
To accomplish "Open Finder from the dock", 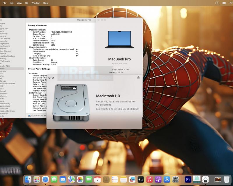I will coord(28,180).
